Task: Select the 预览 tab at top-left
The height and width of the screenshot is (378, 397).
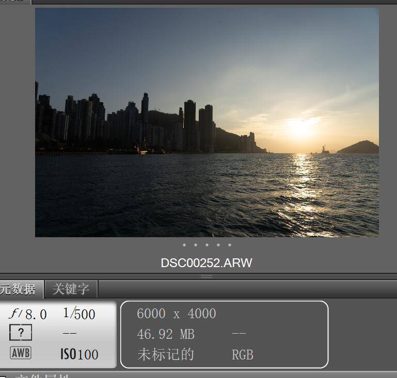Action: [x=13, y=1]
